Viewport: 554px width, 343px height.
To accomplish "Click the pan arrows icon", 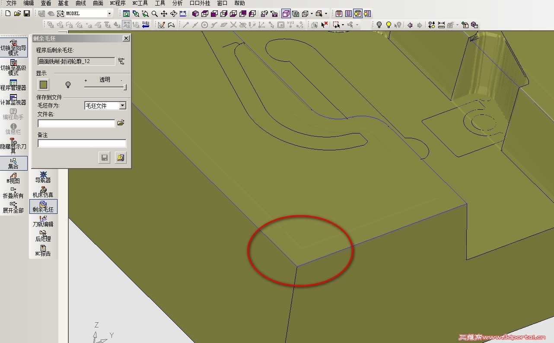I will [x=164, y=14].
